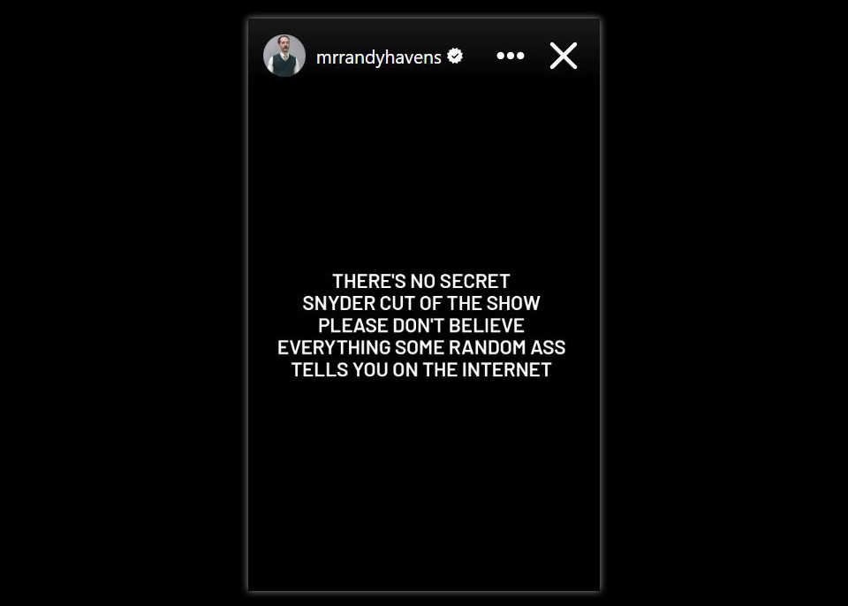Select the word "SECRET" in the story
Screen dimensions: 848x606
pyautogui.click(x=475, y=281)
